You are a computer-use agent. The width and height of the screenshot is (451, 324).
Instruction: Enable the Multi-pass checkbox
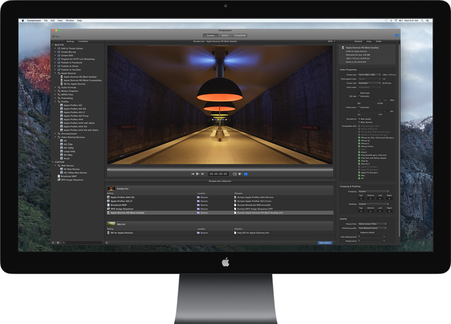point(359,93)
